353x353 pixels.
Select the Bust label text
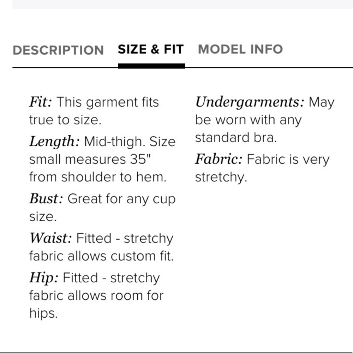coord(46,199)
